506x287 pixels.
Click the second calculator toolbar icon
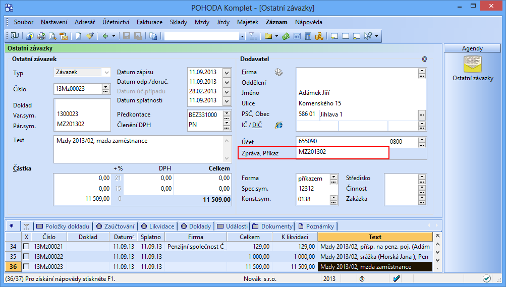pyautogui.click(x=308, y=36)
